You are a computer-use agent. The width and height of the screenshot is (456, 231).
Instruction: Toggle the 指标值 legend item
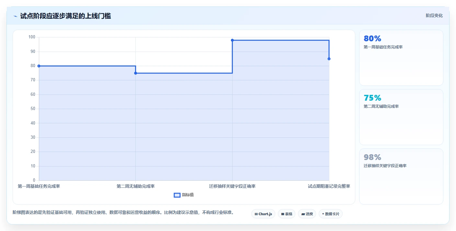(184, 195)
